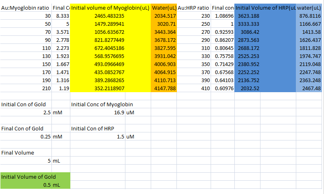
Task: Select the orange Water(uL) header cell
Action: pos(164,8)
